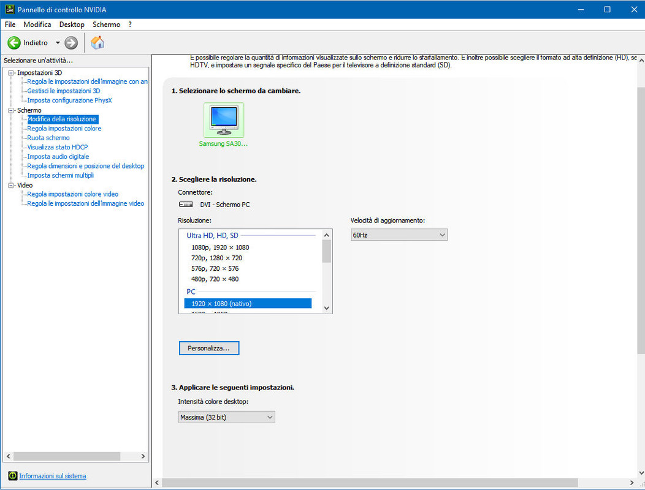
Task: Click the DVI connector icon
Action: point(186,205)
